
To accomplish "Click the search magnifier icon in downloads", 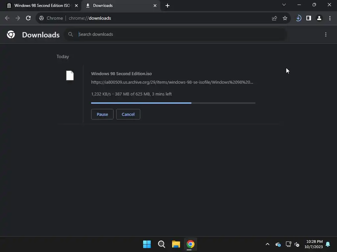I will 70,34.
